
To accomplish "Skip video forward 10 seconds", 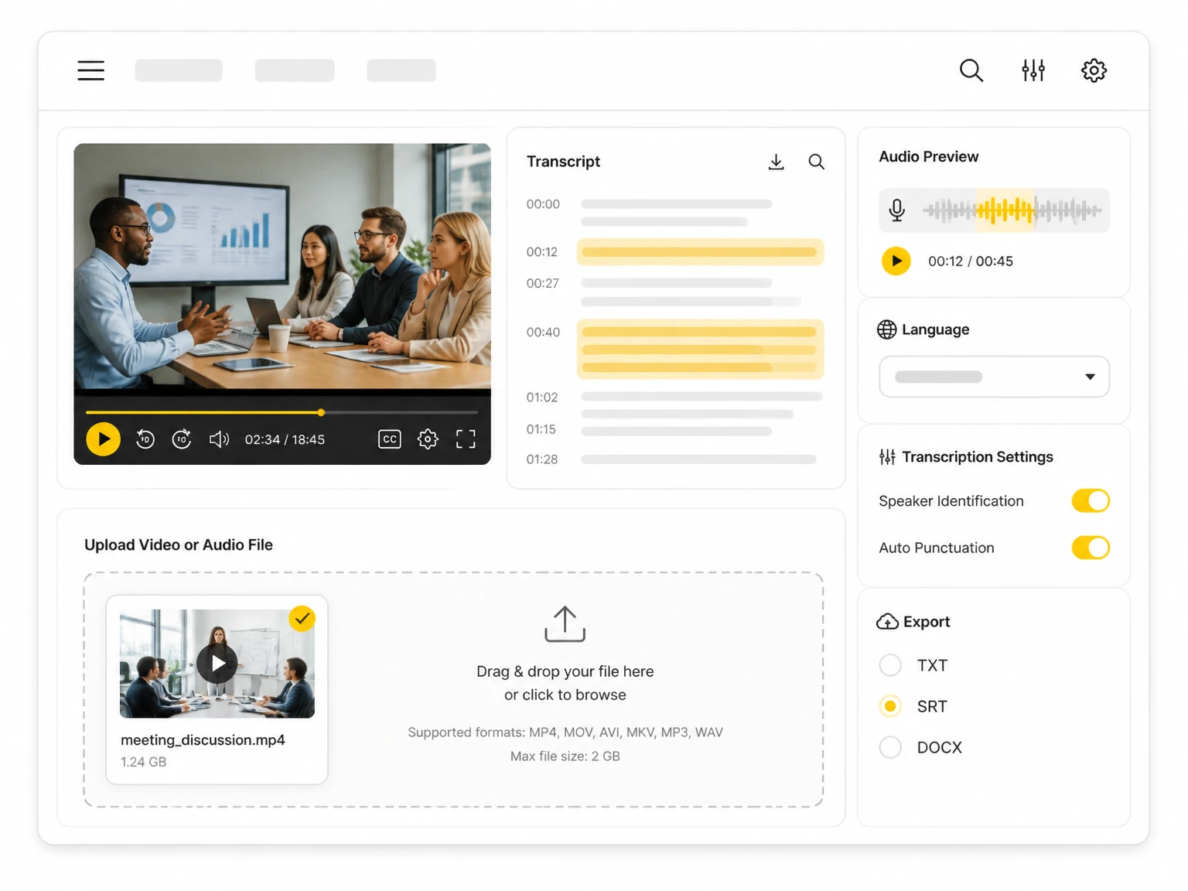I will click(x=182, y=439).
